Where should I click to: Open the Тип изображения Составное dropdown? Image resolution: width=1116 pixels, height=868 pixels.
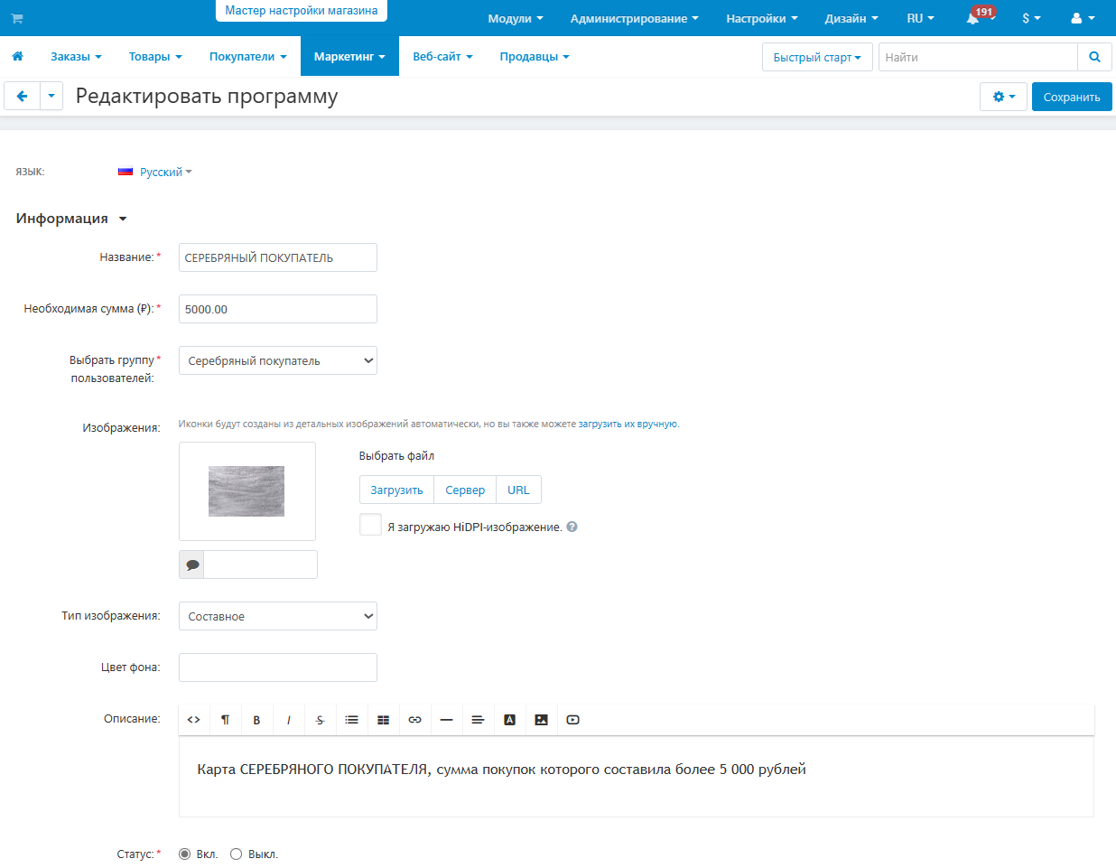click(x=278, y=616)
